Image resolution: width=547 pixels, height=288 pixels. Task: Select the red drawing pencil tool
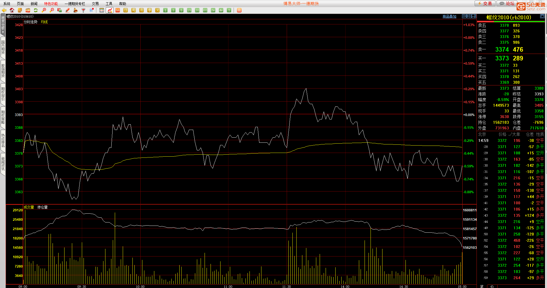tap(68, 10)
